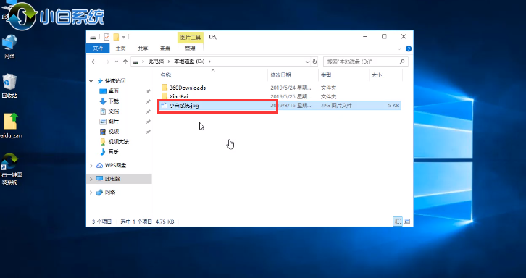
Task: Open 音乐 in the navigation pane
Action: tap(113, 152)
